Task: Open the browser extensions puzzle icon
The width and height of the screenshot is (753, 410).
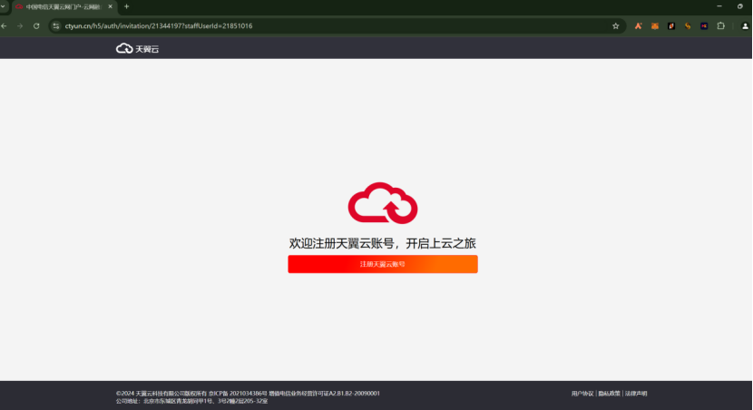Action: pos(721,26)
